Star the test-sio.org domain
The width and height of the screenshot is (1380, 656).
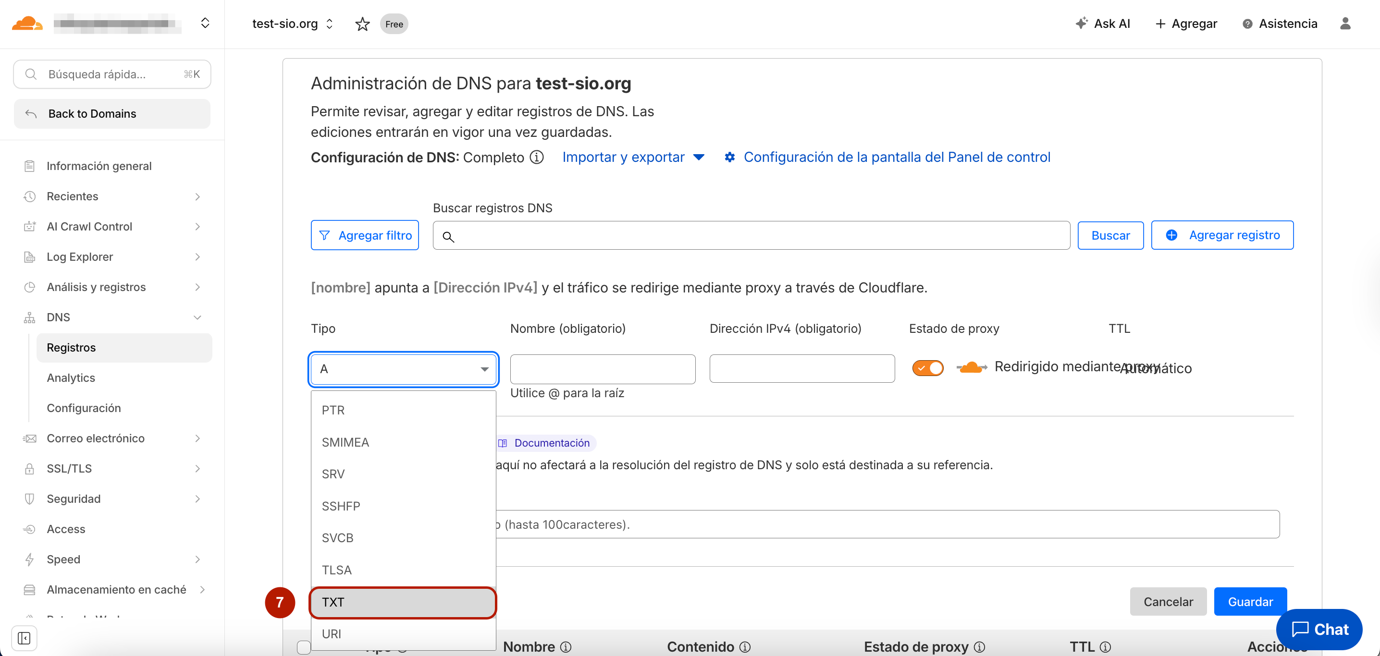tap(362, 24)
